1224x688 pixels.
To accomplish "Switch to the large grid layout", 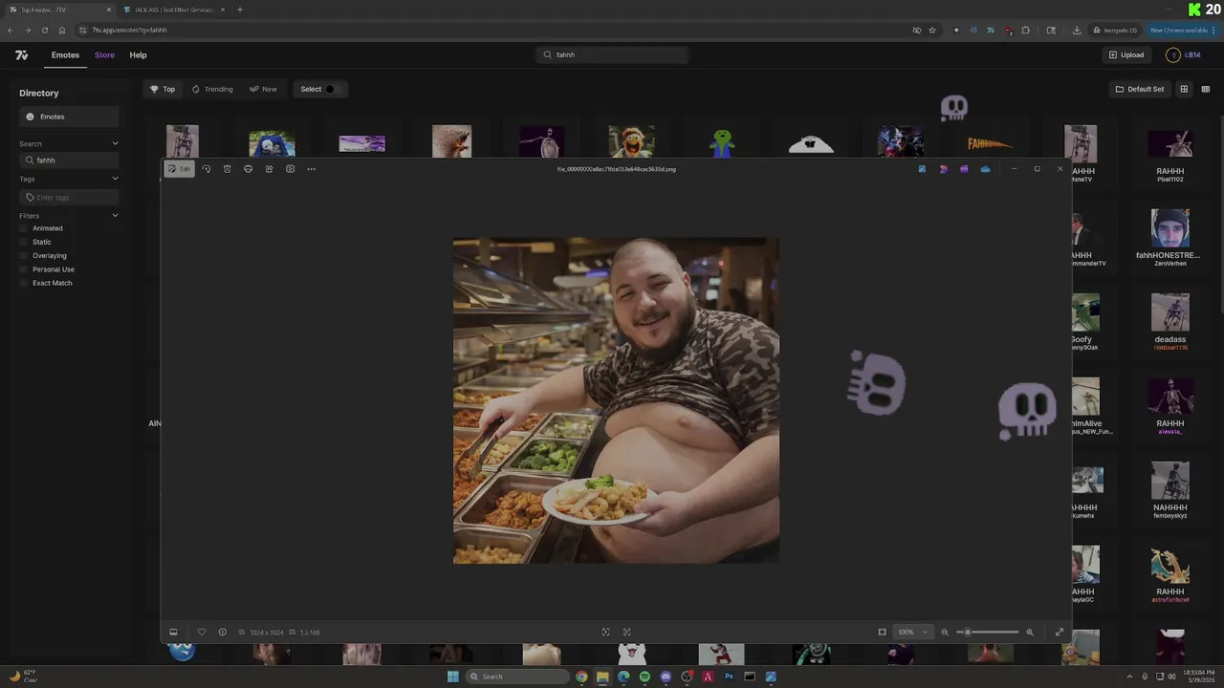I will pos(1184,89).
